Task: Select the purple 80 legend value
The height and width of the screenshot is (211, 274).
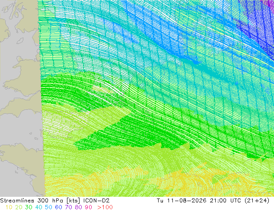Action: point(79,207)
